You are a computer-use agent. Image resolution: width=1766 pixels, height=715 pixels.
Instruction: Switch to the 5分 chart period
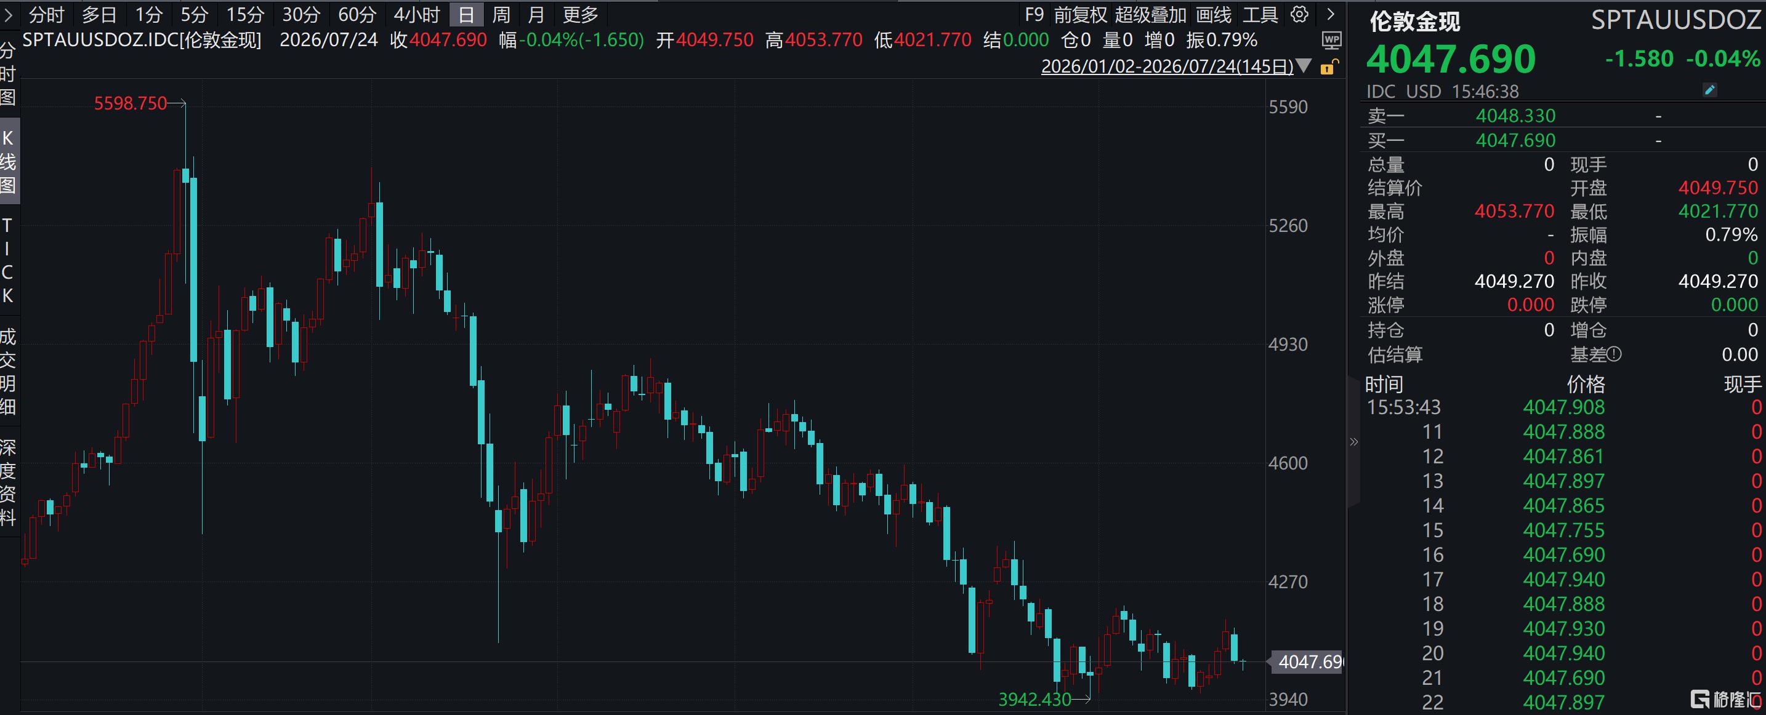click(x=195, y=14)
